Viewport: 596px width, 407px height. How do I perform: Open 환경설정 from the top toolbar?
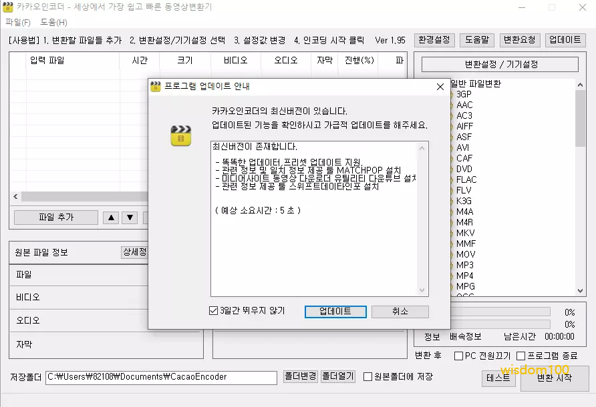click(x=434, y=40)
